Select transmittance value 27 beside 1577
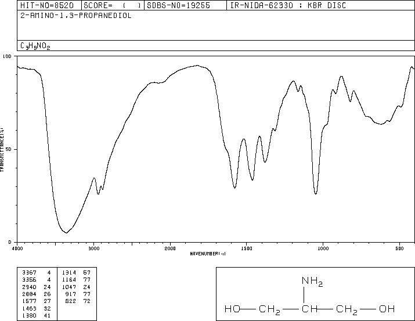This screenshot has width=415, height=321. pos(47,301)
